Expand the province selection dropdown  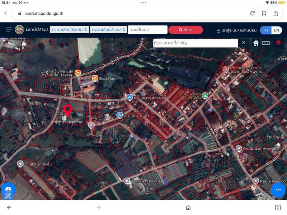pyautogui.click(x=69, y=30)
